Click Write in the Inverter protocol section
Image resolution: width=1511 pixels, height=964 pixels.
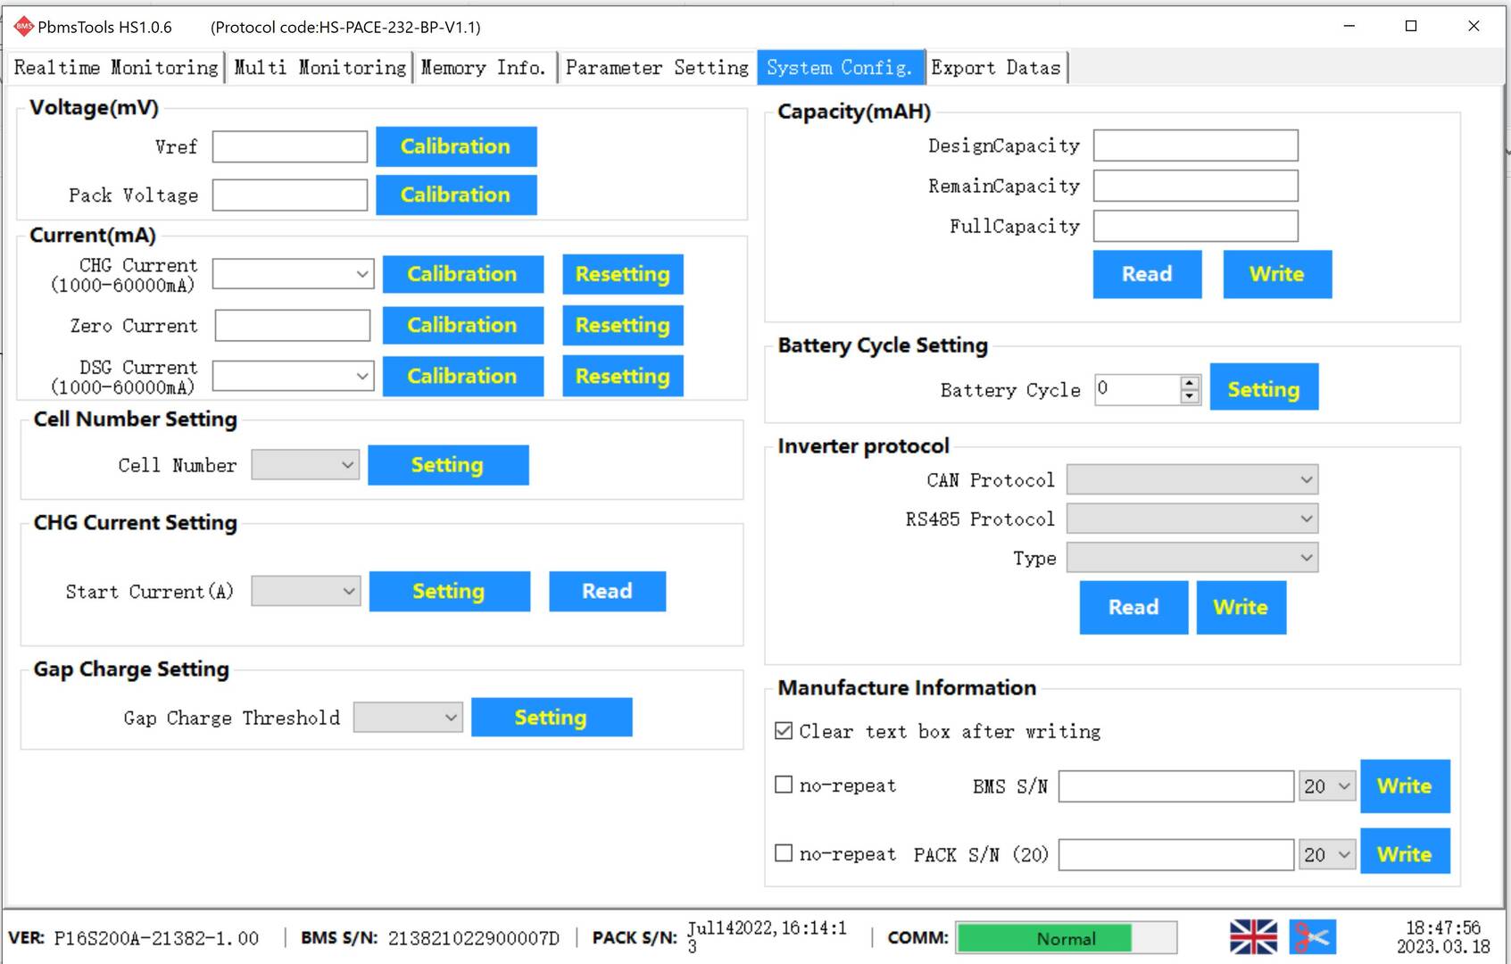click(1240, 607)
